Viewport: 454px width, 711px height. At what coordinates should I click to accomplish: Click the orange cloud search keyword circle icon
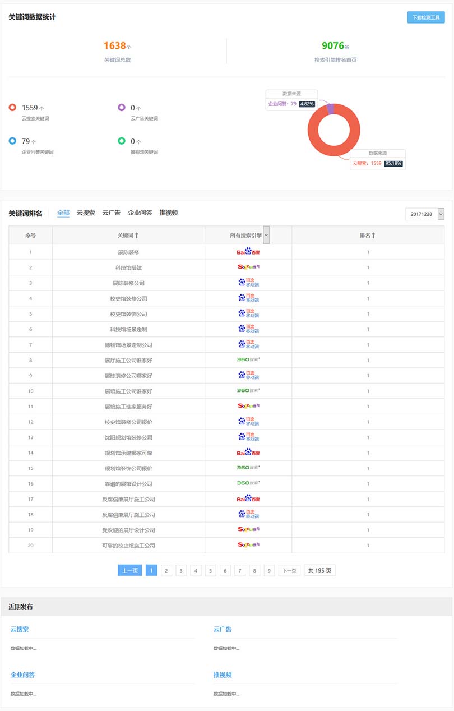tap(12, 108)
